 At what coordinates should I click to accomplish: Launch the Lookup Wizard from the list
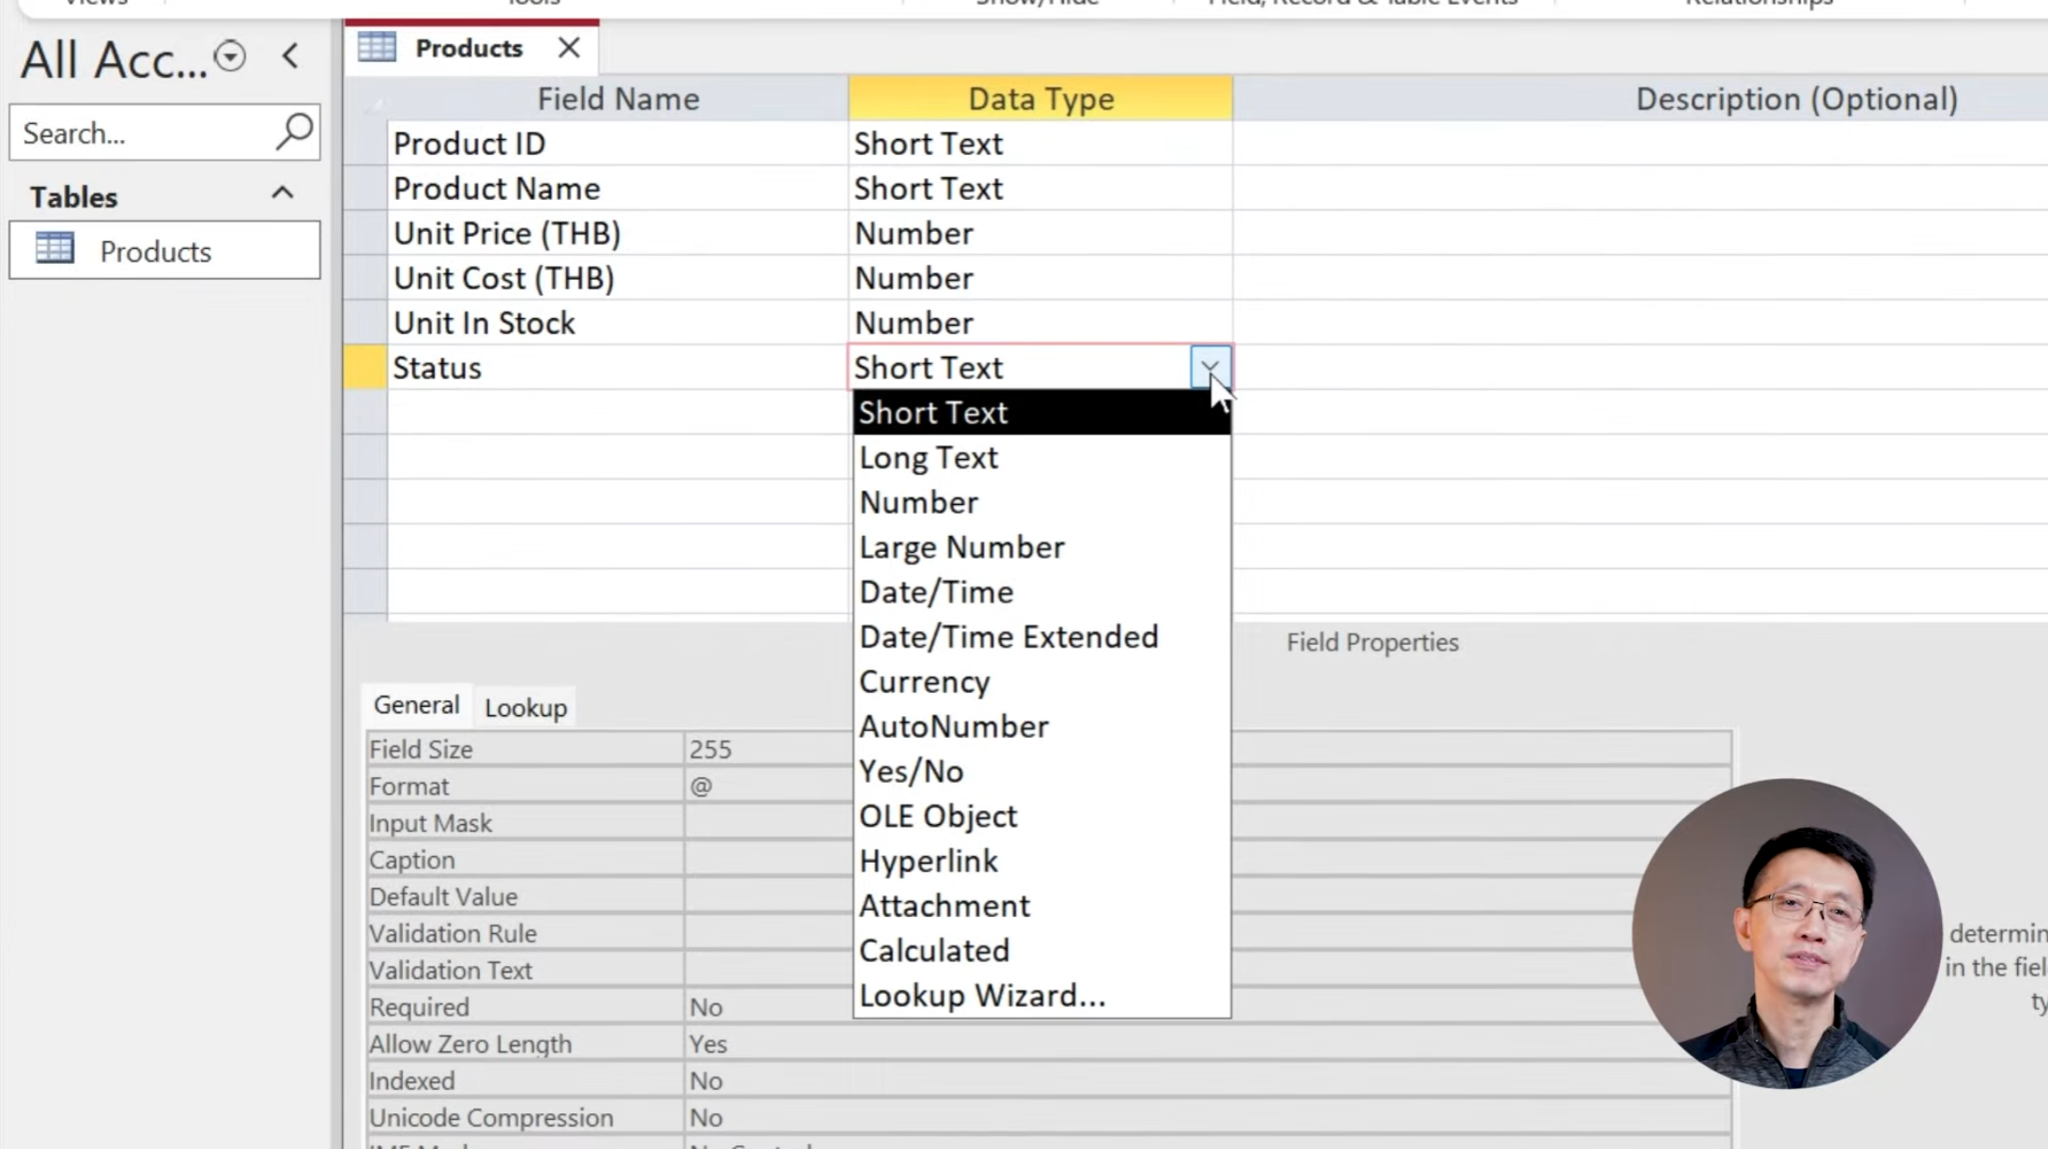pyautogui.click(x=982, y=995)
